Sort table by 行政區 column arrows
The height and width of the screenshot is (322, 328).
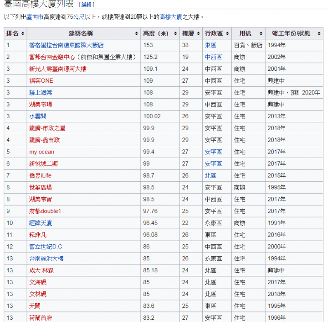(227, 33)
